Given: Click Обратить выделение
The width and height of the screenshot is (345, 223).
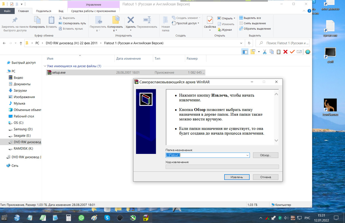Looking at the screenshot, I should point(255,29).
